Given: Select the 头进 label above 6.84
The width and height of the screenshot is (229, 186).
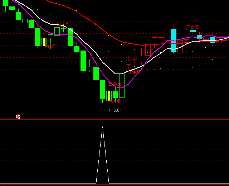Looking at the screenshot, I should 116,101.
